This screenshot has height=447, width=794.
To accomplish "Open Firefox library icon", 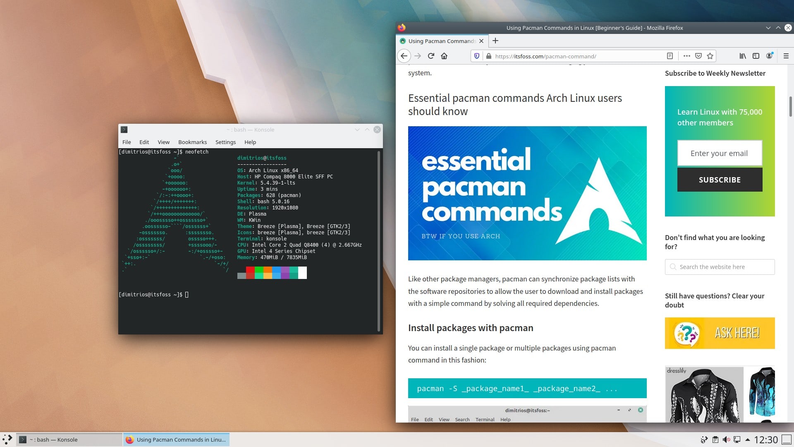I will point(743,56).
